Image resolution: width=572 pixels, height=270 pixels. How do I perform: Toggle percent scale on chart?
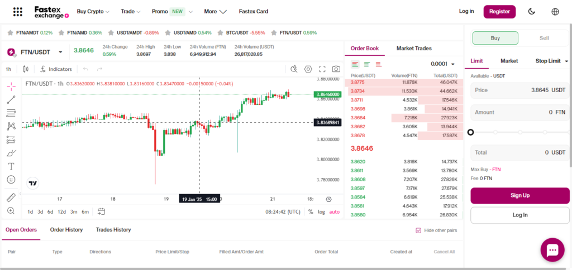tap(311, 211)
